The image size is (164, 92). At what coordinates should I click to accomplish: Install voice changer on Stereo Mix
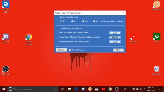pyautogui.click(x=115, y=33)
